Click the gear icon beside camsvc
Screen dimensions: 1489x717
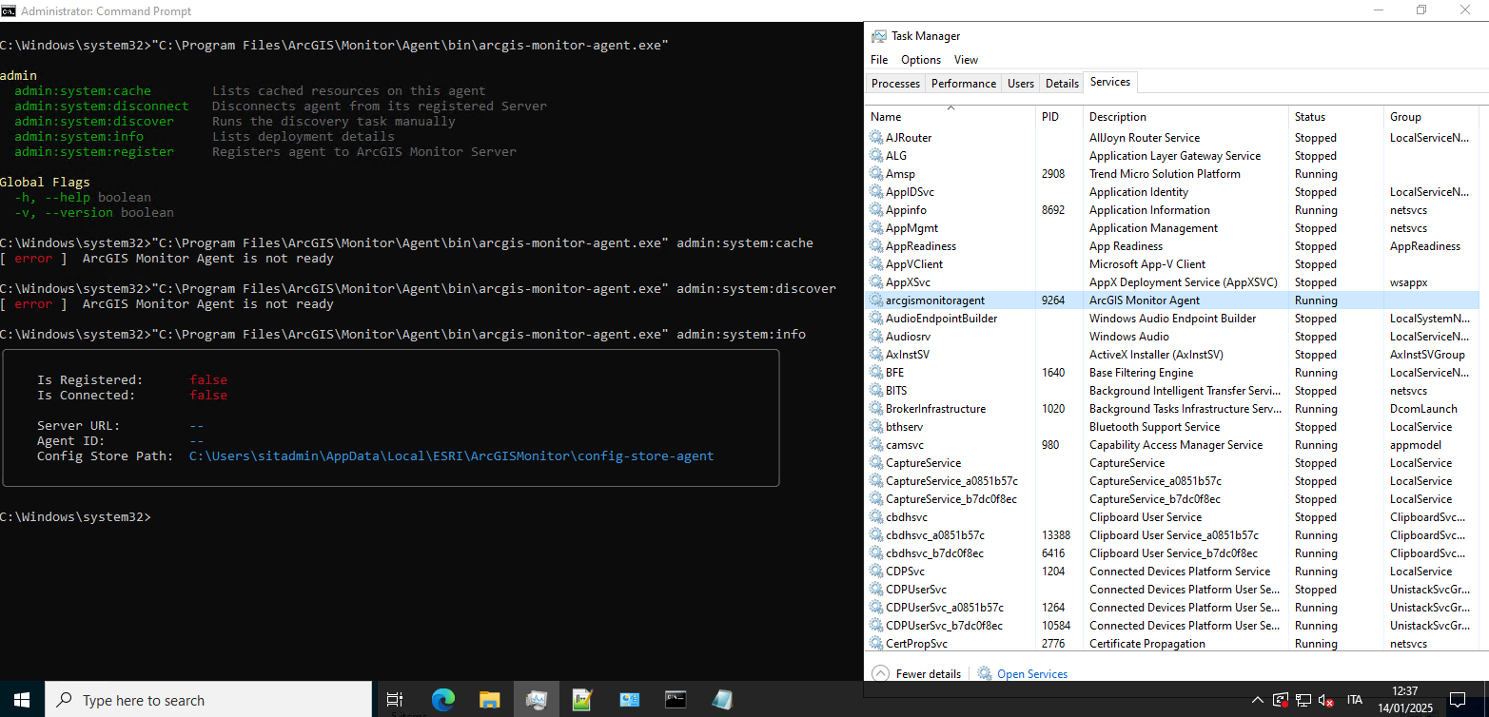coord(876,445)
